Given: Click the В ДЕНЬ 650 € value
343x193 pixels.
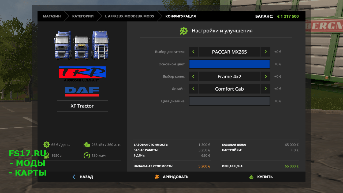Looking at the screenshot, I should [x=206, y=155].
